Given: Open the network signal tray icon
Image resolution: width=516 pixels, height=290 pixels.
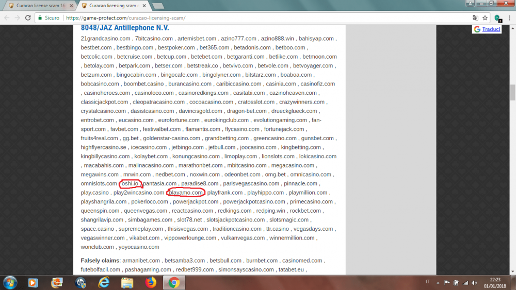Looking at the screenshot, I should [465, 282].
